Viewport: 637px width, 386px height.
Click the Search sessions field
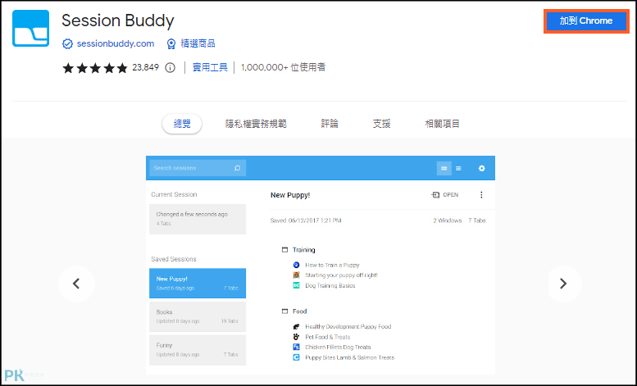point(198,168)
